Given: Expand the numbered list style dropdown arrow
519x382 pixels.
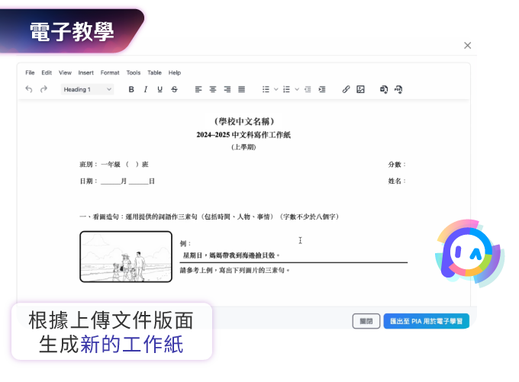Looking at the screenshot, I should tap(296, 89).
